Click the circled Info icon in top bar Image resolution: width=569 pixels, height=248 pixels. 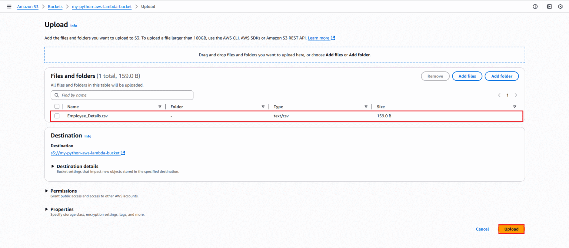coord(535,6)
